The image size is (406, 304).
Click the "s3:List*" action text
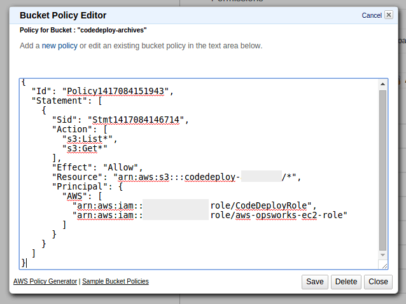pos(87,139)
